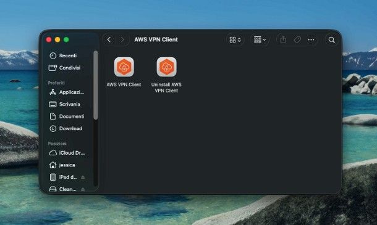Open iCloud Drive in the sidebar
This screenshot has height=225, width=377.
click(x=67, y=153)
